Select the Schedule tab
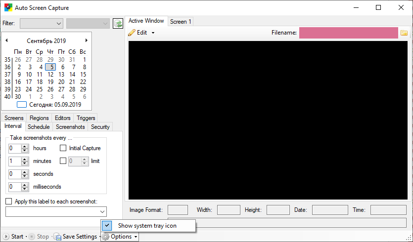The width and height of the screenshot is (413, 242). [x=39, y=127]
